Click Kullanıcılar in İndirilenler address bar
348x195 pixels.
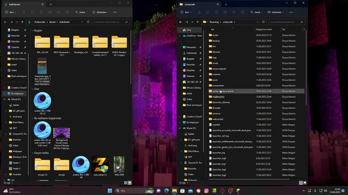coord(40,22)
